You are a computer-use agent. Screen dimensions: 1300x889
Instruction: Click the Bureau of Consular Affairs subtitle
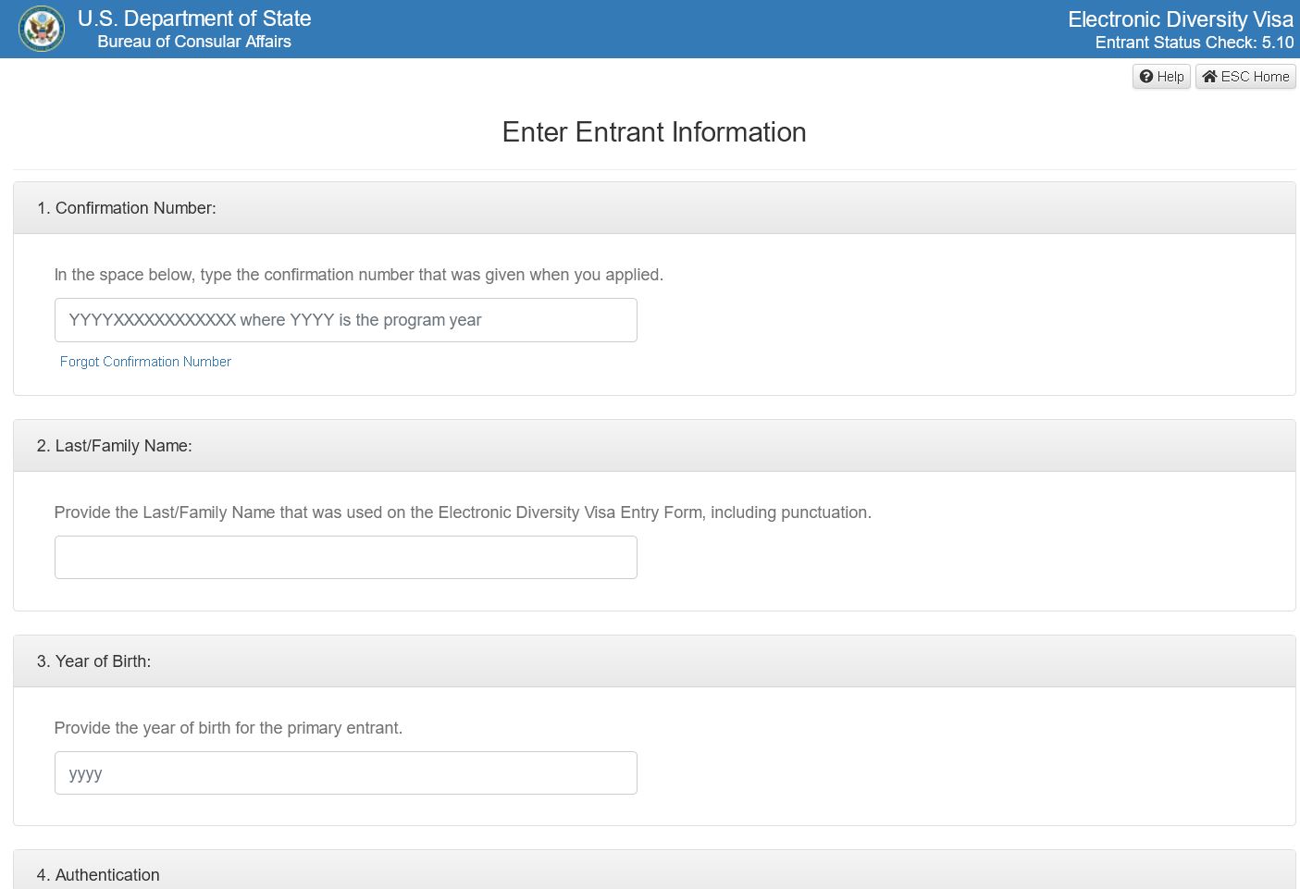pyautogui.click(x=194, y=42)
